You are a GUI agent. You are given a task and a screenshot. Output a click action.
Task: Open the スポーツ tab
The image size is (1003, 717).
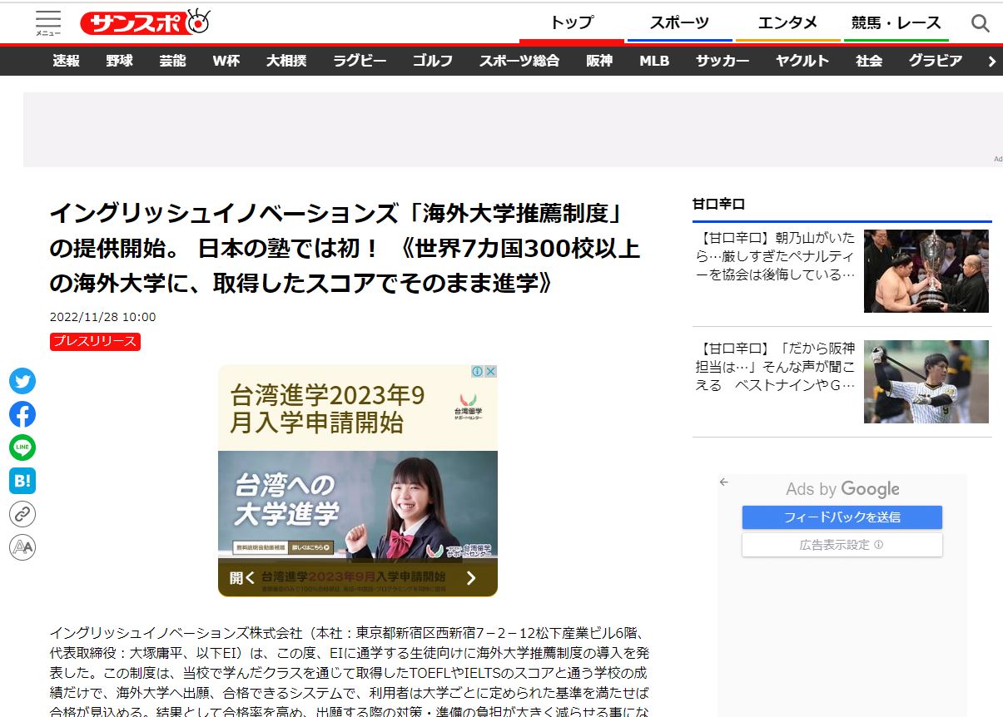coord(679,23)
